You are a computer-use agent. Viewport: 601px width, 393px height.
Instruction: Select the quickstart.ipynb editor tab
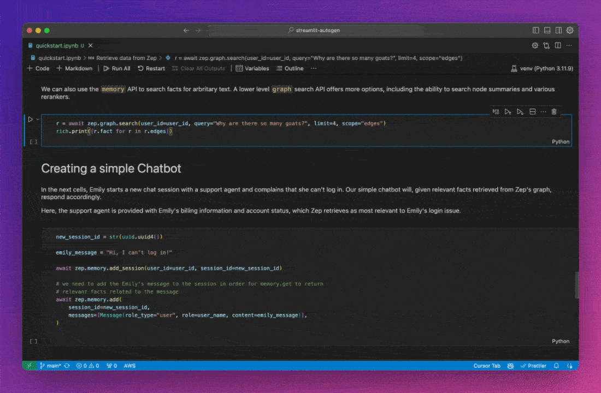60,46
